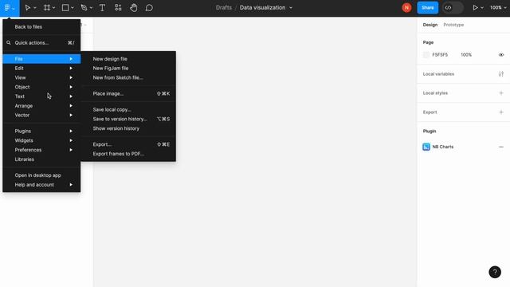Choose Place image from File submenu
Image resolution: width=510 pixels, height=287 pixels.
[128, 93]
